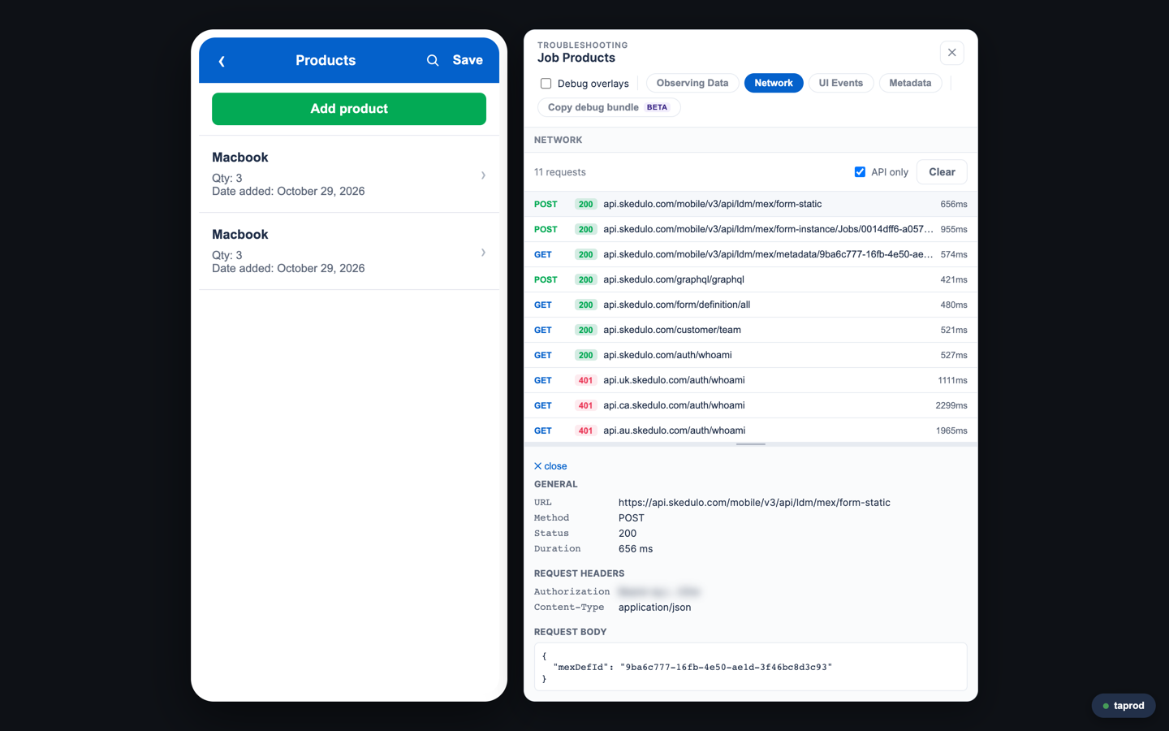Click the 11 requests count
The height and width of the screenshot is (731, 1169).
tap(560, 172)
